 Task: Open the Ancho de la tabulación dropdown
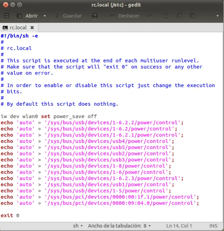point(119,226)
